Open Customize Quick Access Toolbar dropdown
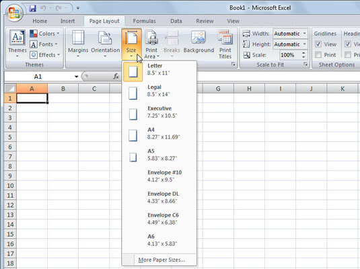The height and width of the screenshot is (269, 360). coord(78,8)
